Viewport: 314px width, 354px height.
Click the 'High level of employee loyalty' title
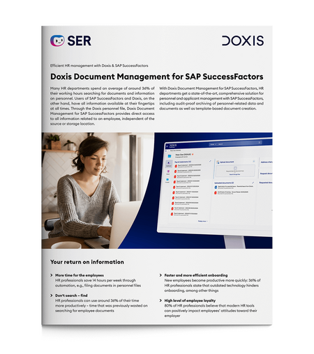point(190,300)
